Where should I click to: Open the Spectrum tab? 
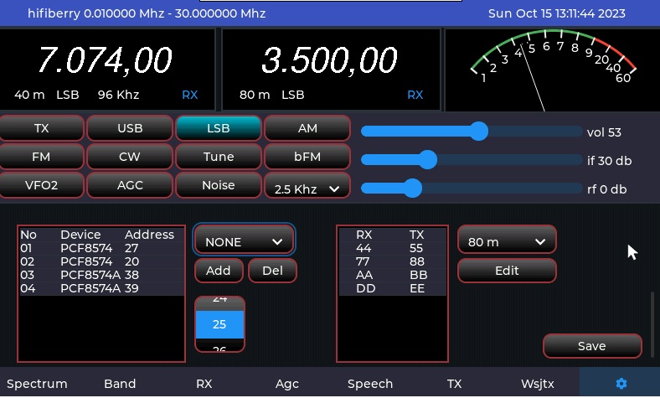pyautogui.click(x=37, y=384)
